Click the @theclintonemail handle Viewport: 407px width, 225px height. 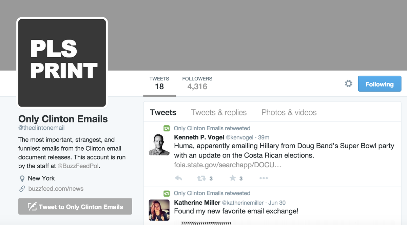(41, 128)
